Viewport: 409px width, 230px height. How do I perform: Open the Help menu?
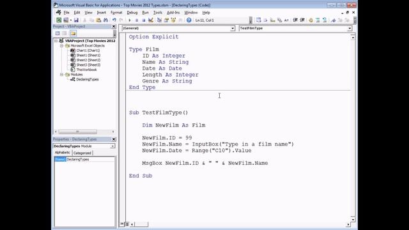coord(206,13)
